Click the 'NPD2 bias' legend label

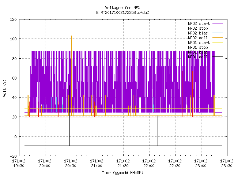[x=198, y=33]
